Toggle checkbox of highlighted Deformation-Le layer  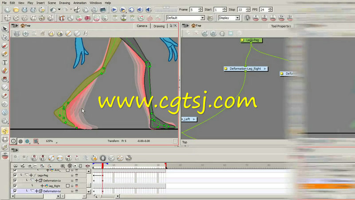point(15,191)
